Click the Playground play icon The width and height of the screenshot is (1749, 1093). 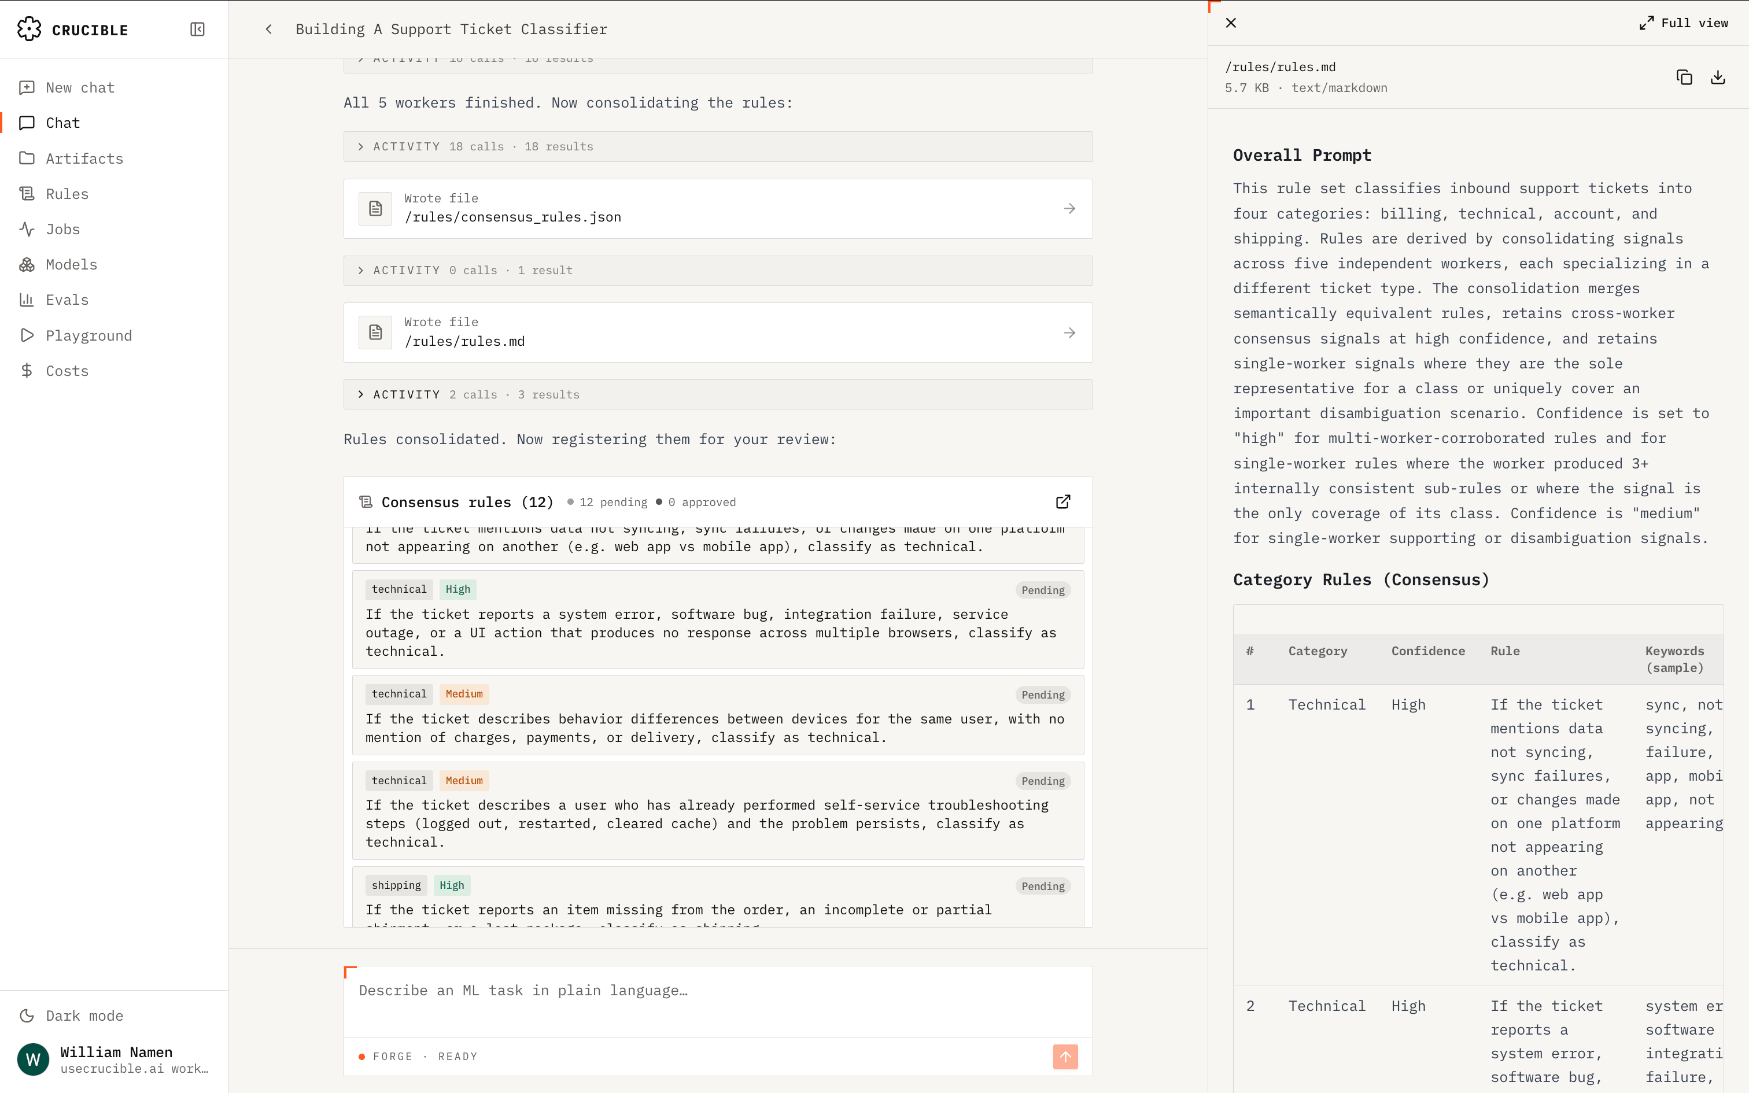(x=27, y=335)
